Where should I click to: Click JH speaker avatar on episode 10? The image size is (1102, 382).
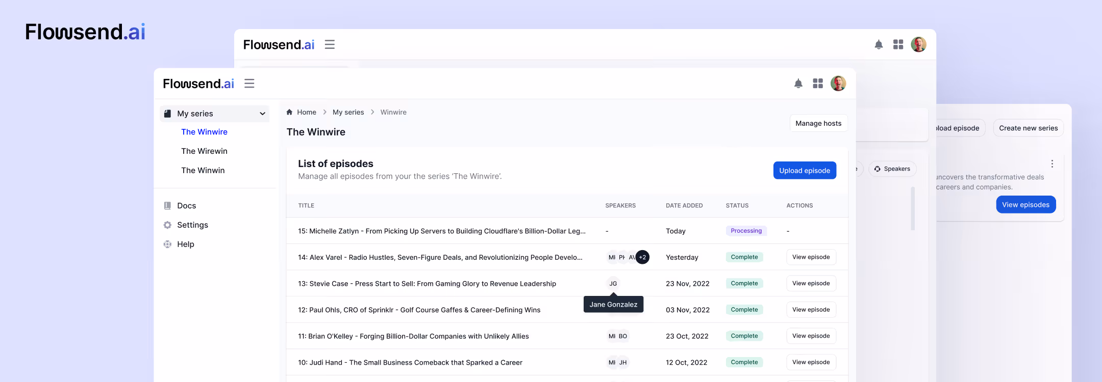pyautogui.click(x=623, y=363)
